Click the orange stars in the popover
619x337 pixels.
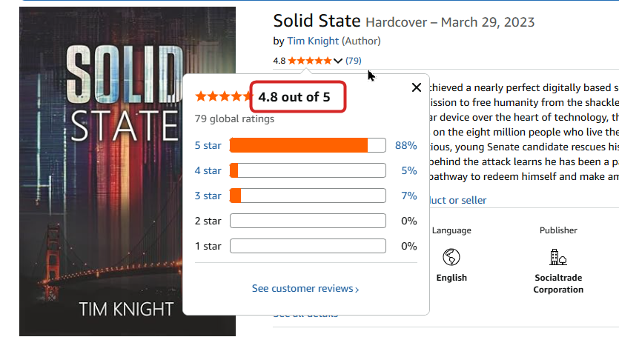222,96
